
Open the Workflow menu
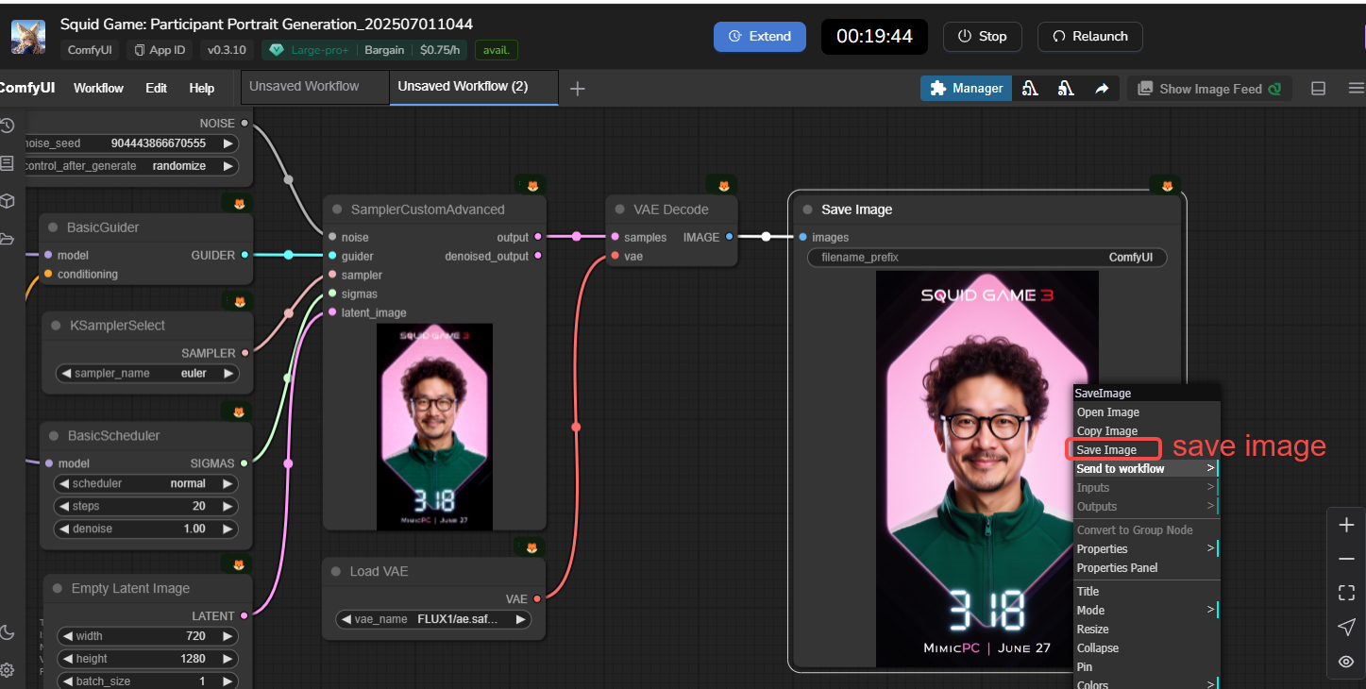point(98,88)
